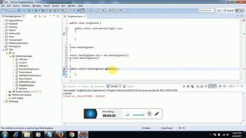Close the SingletonA.java editor tab
Screen dimensions: 246x138
click(x=85, y=16)
